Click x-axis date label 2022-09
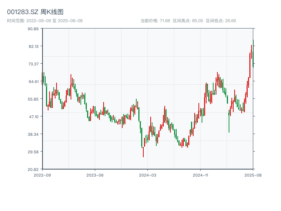Screen dimensions: 281x211 (42, 175)
